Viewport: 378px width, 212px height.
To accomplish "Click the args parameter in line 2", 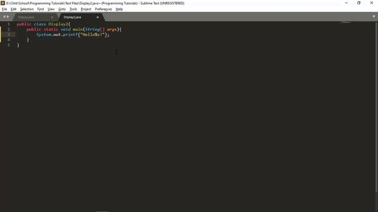I will point(112,29).
